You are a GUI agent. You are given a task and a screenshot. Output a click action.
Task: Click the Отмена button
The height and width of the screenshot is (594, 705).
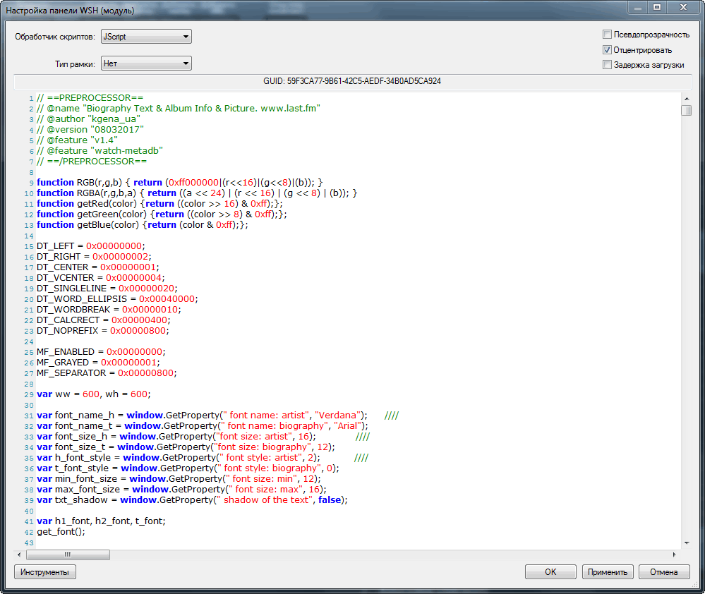coord(664,572)
